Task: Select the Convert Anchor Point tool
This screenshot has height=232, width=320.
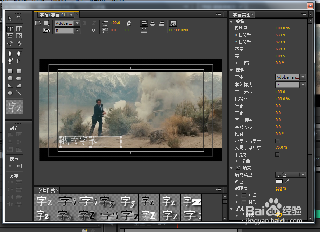Action: (x=19, y=61)
